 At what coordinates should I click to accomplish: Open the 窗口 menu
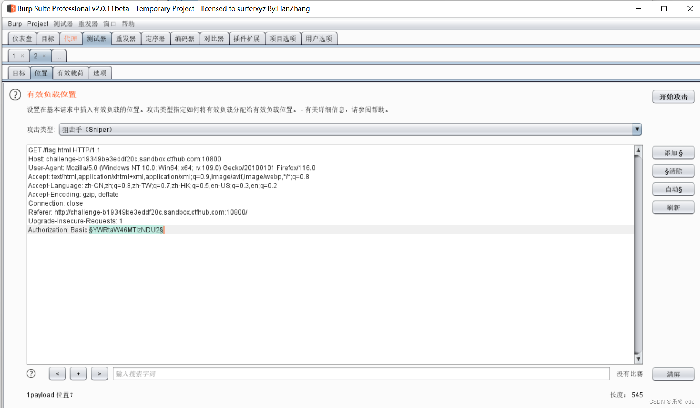tap(109, 24)
